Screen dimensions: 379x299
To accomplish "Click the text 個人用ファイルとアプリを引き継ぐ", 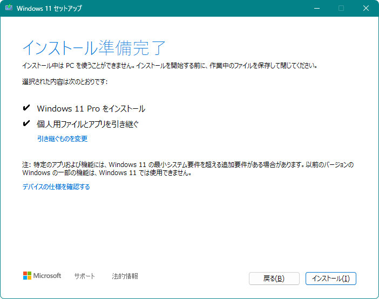I will (87, 124).
